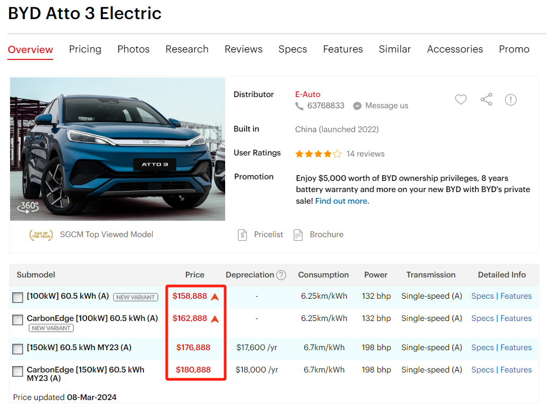Check the [150kW] 60.5 kWh MY23 box
This screenshot has height=408, width=548.
point(18,349)
